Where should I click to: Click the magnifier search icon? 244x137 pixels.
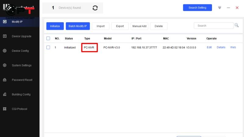(237, 25)
